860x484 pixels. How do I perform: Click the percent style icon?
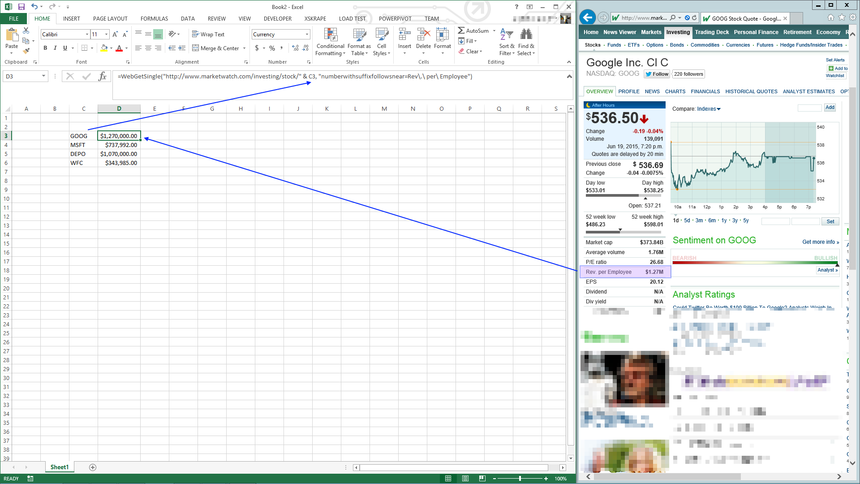click(x=272, y=48)
